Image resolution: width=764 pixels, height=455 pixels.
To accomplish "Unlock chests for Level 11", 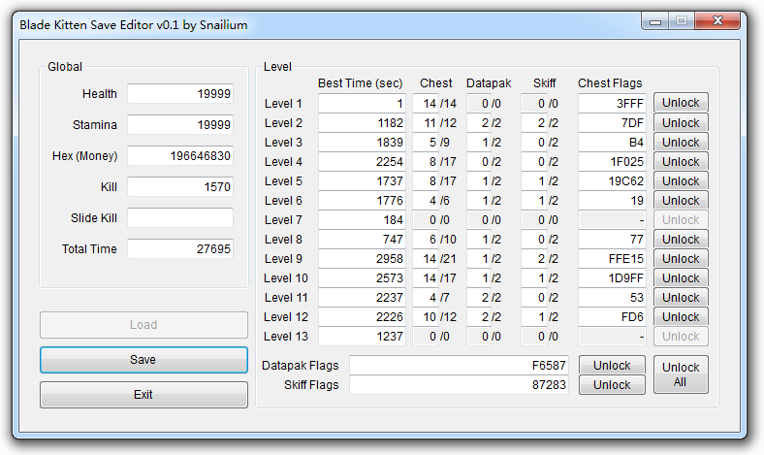I will [x=681, y=298].
